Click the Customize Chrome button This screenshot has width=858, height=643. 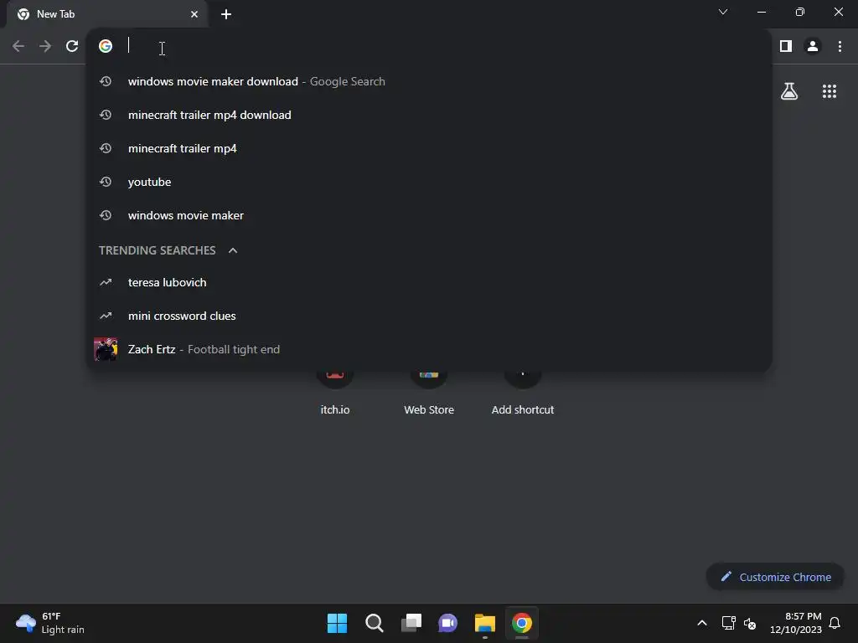(775, 577)
